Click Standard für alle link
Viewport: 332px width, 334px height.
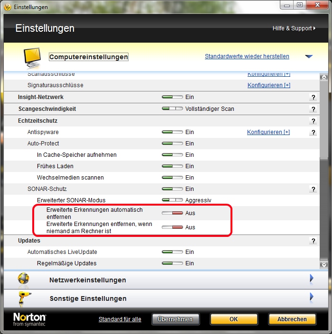(120, 319)
